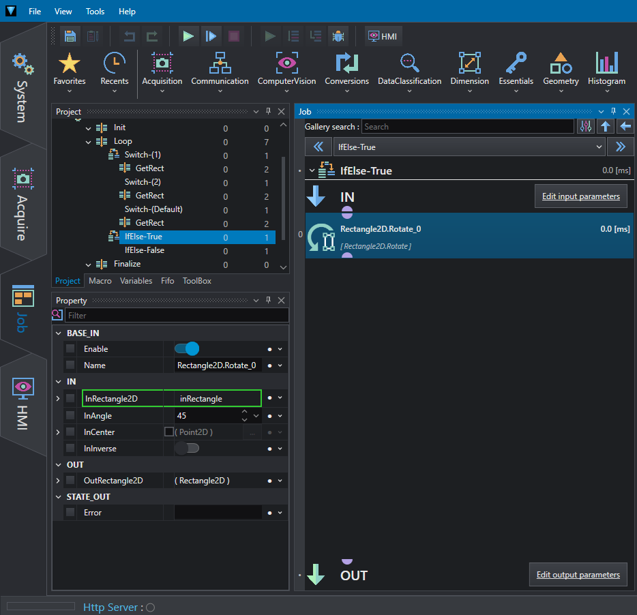Select the Switch-(Default) tree item
This screenshot has height=615, width=637.
coord(153,209)
